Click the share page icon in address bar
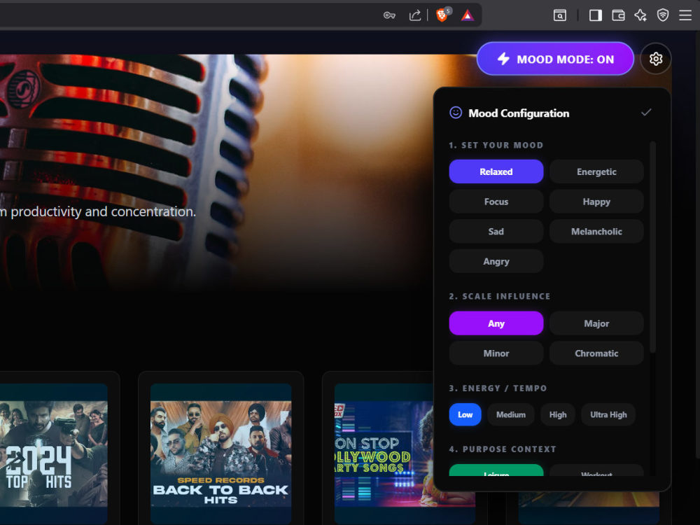The height and width of the screenshot is (525, 700). pos(414,15)
